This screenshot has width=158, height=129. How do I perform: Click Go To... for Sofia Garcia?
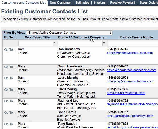coord(10,113)
